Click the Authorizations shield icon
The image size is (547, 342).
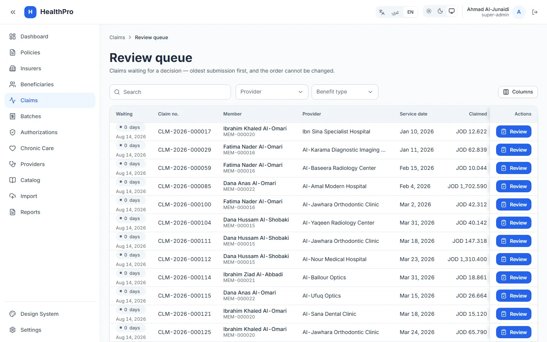tap(13, 132)
